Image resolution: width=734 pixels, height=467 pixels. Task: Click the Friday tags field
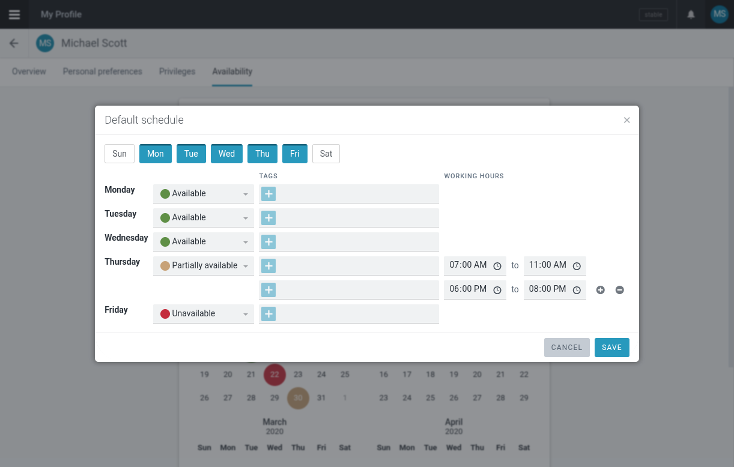pos(349,313)
